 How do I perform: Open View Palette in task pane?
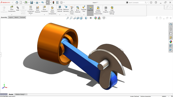[x=171, y=38]
